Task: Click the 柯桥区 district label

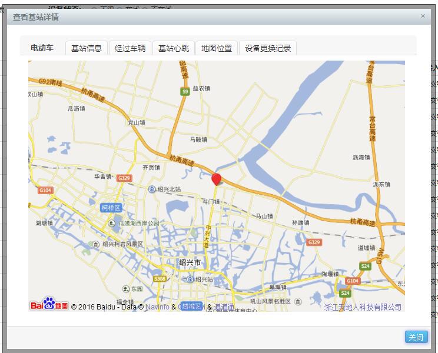Action: point(111,208)
